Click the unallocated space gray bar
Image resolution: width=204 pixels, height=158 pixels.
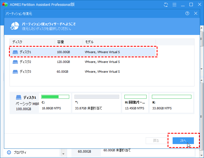click(x=97, y=97)
